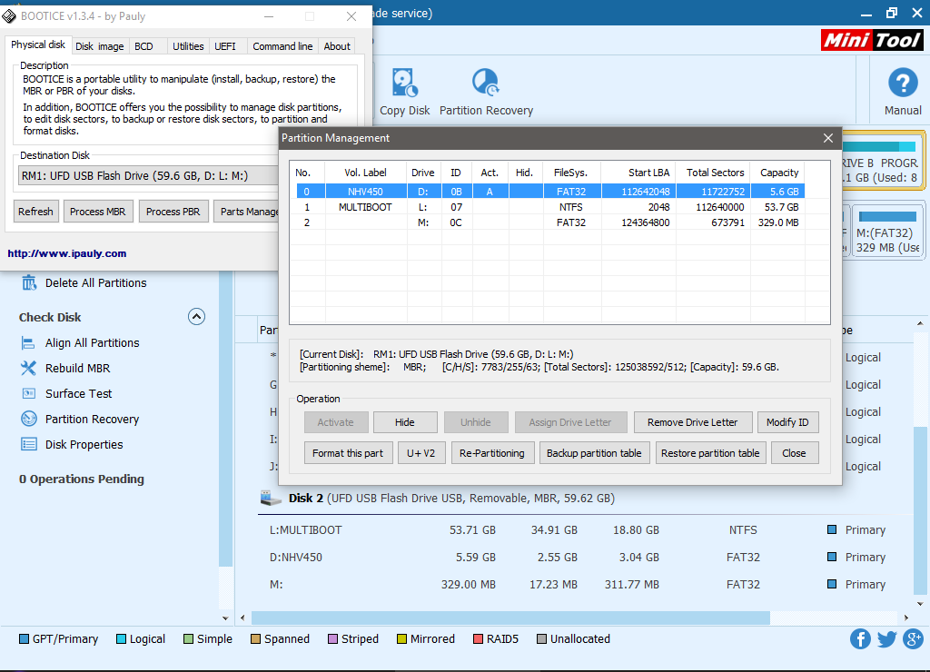Image resolution: width=930 pixels, height=672 pixels.
Task: Open the About tab in BOOTICE
Action: pos(337,46)
